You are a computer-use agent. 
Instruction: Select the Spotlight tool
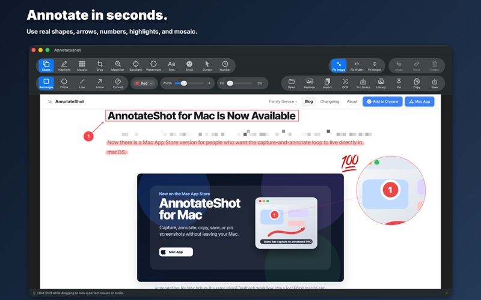tap(136, 65)
